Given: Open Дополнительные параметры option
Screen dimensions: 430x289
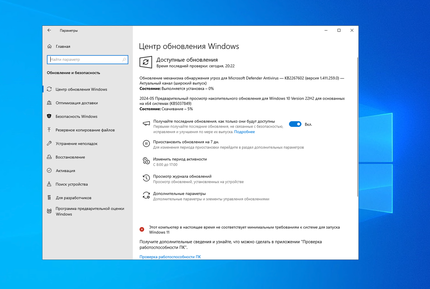Looking at the screenshot, I should [x=179, y=194].
